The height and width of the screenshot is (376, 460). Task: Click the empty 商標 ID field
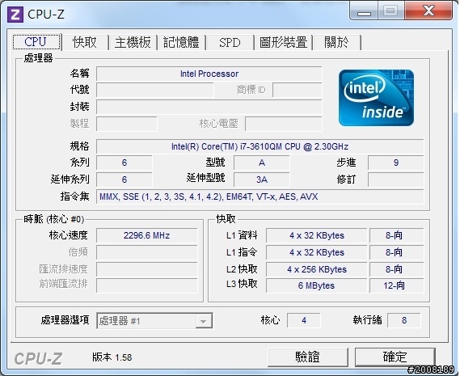pos(298,90)
